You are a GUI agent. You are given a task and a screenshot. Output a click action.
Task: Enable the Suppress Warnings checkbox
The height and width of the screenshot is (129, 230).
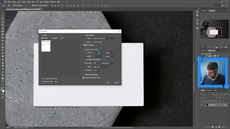83,75
